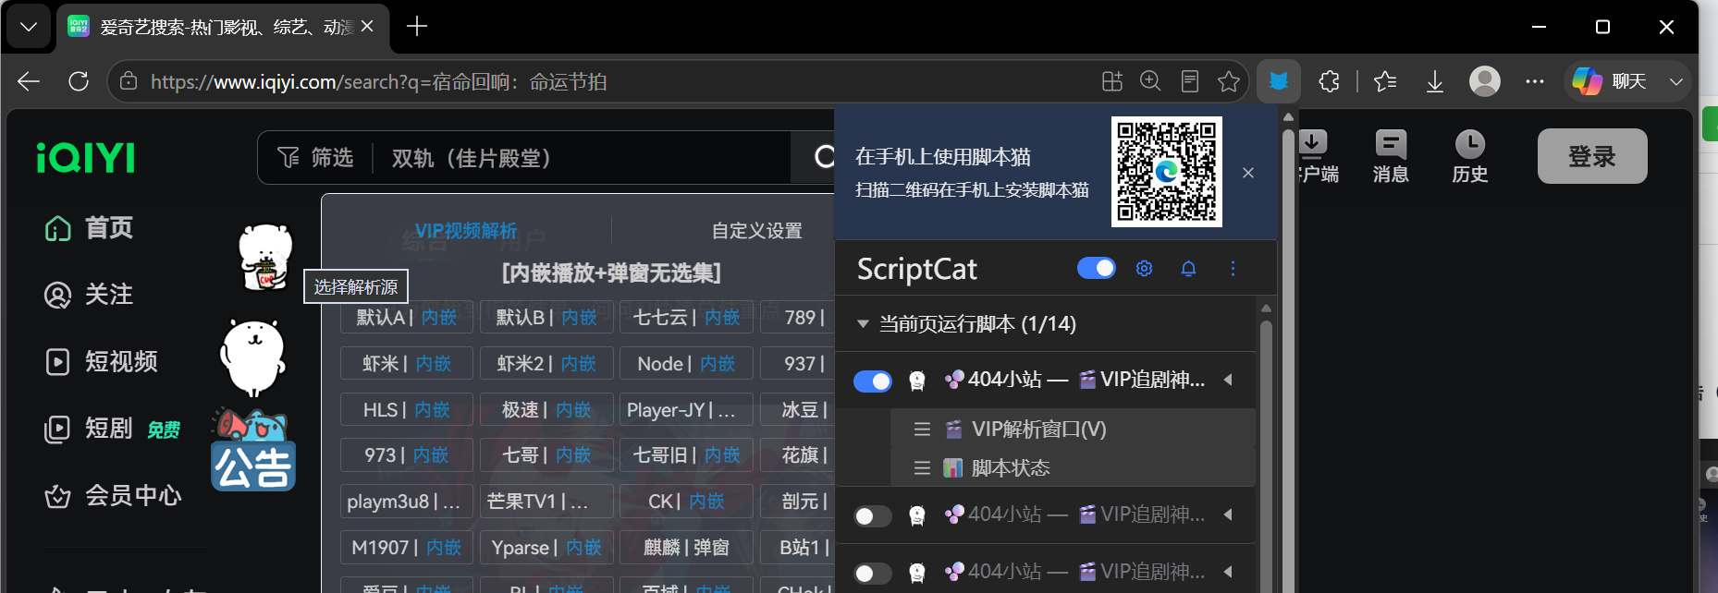The height and width of the screenshot is (593, 1718).
Task: Click the ScriptCat extension icon
Action: 1279,81
